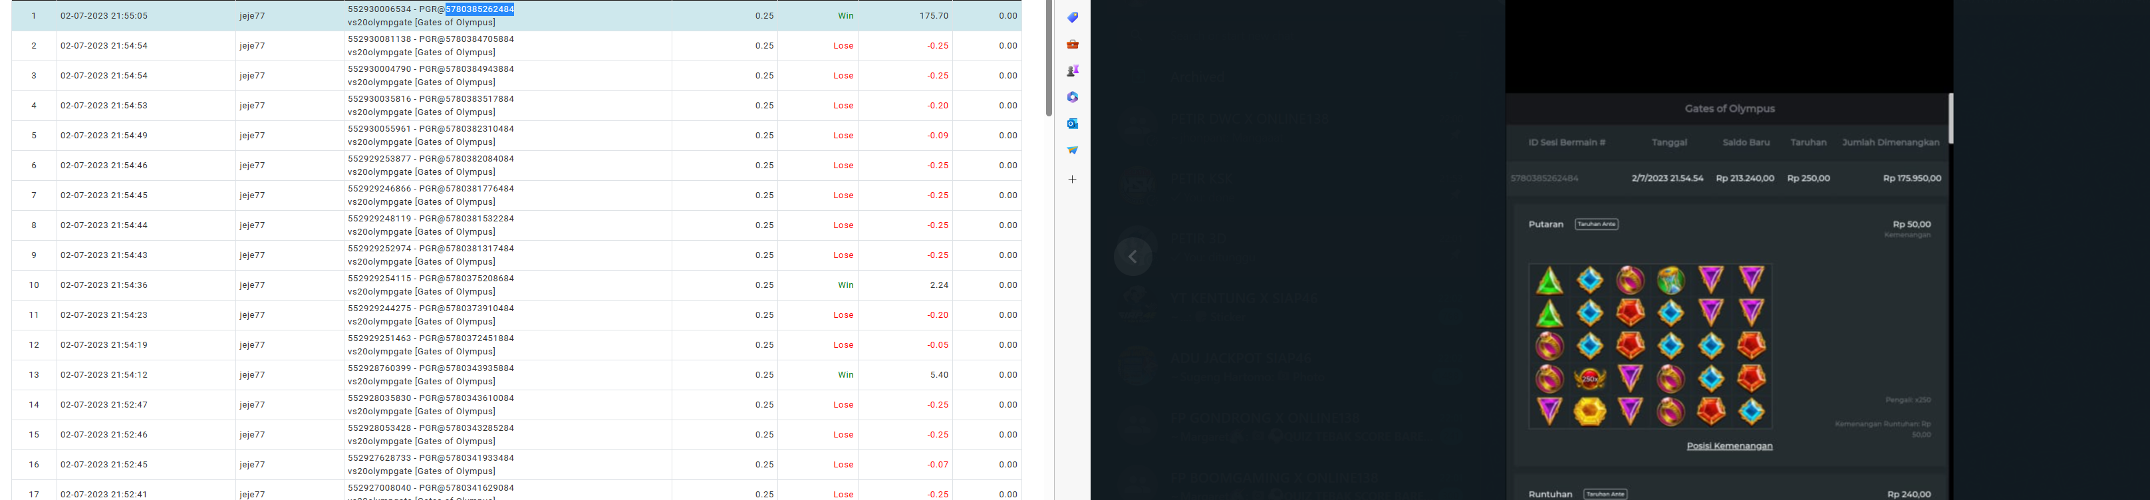Click the 175.70 win amount in row 1
The image size is (2150, 500).
[x=934, y=16]
